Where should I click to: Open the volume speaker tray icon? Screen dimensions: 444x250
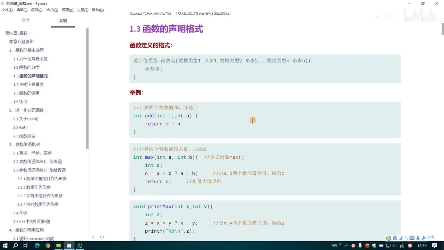click(x=395, y=245)
